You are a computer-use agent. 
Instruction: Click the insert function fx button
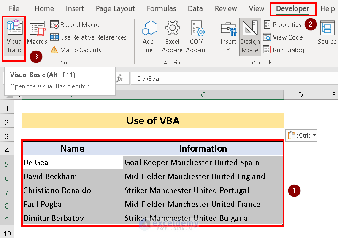[119, 78]
